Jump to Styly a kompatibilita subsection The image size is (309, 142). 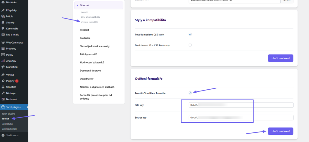(90, 17)
